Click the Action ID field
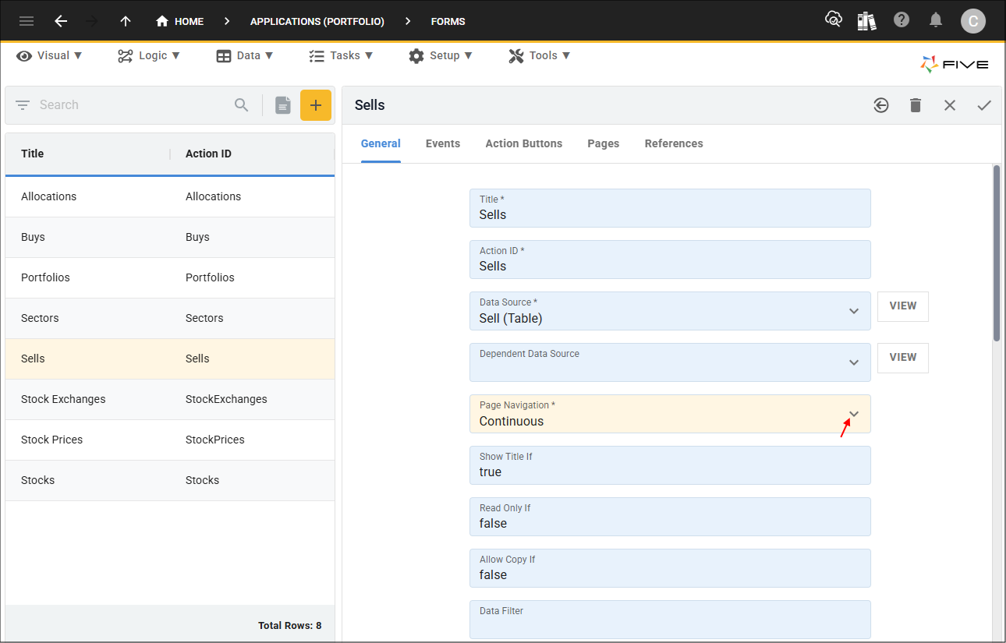 pyautogui.click(x=670, y=260)
